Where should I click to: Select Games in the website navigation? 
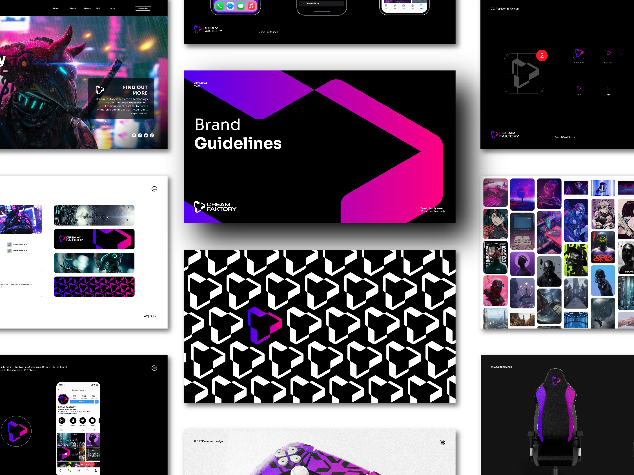87,8
